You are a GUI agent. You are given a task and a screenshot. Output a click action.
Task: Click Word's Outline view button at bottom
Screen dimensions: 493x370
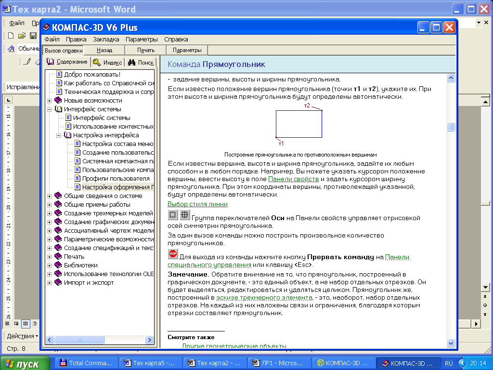(x=35, y=323)
